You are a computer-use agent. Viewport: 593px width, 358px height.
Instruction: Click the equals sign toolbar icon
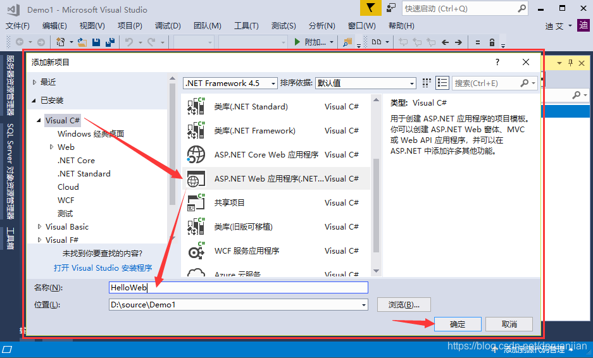point(478,42)
